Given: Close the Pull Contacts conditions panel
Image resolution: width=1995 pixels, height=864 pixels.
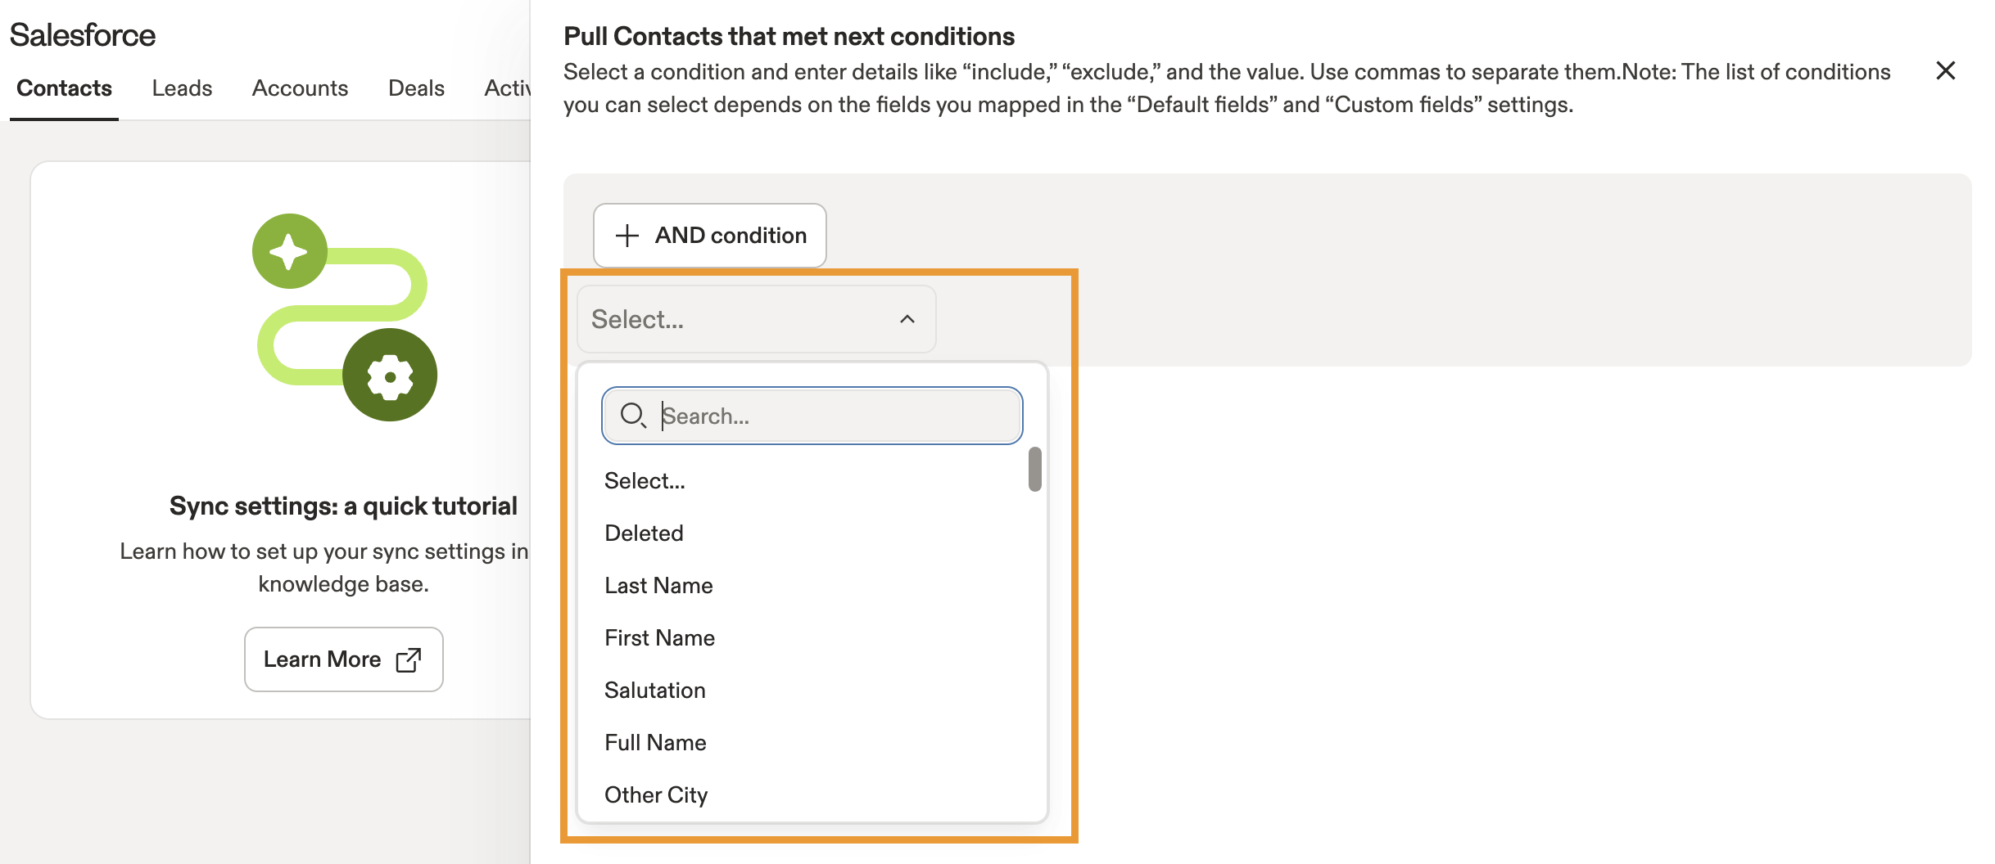Looking at the screenshot, I should click(1945, 71).
